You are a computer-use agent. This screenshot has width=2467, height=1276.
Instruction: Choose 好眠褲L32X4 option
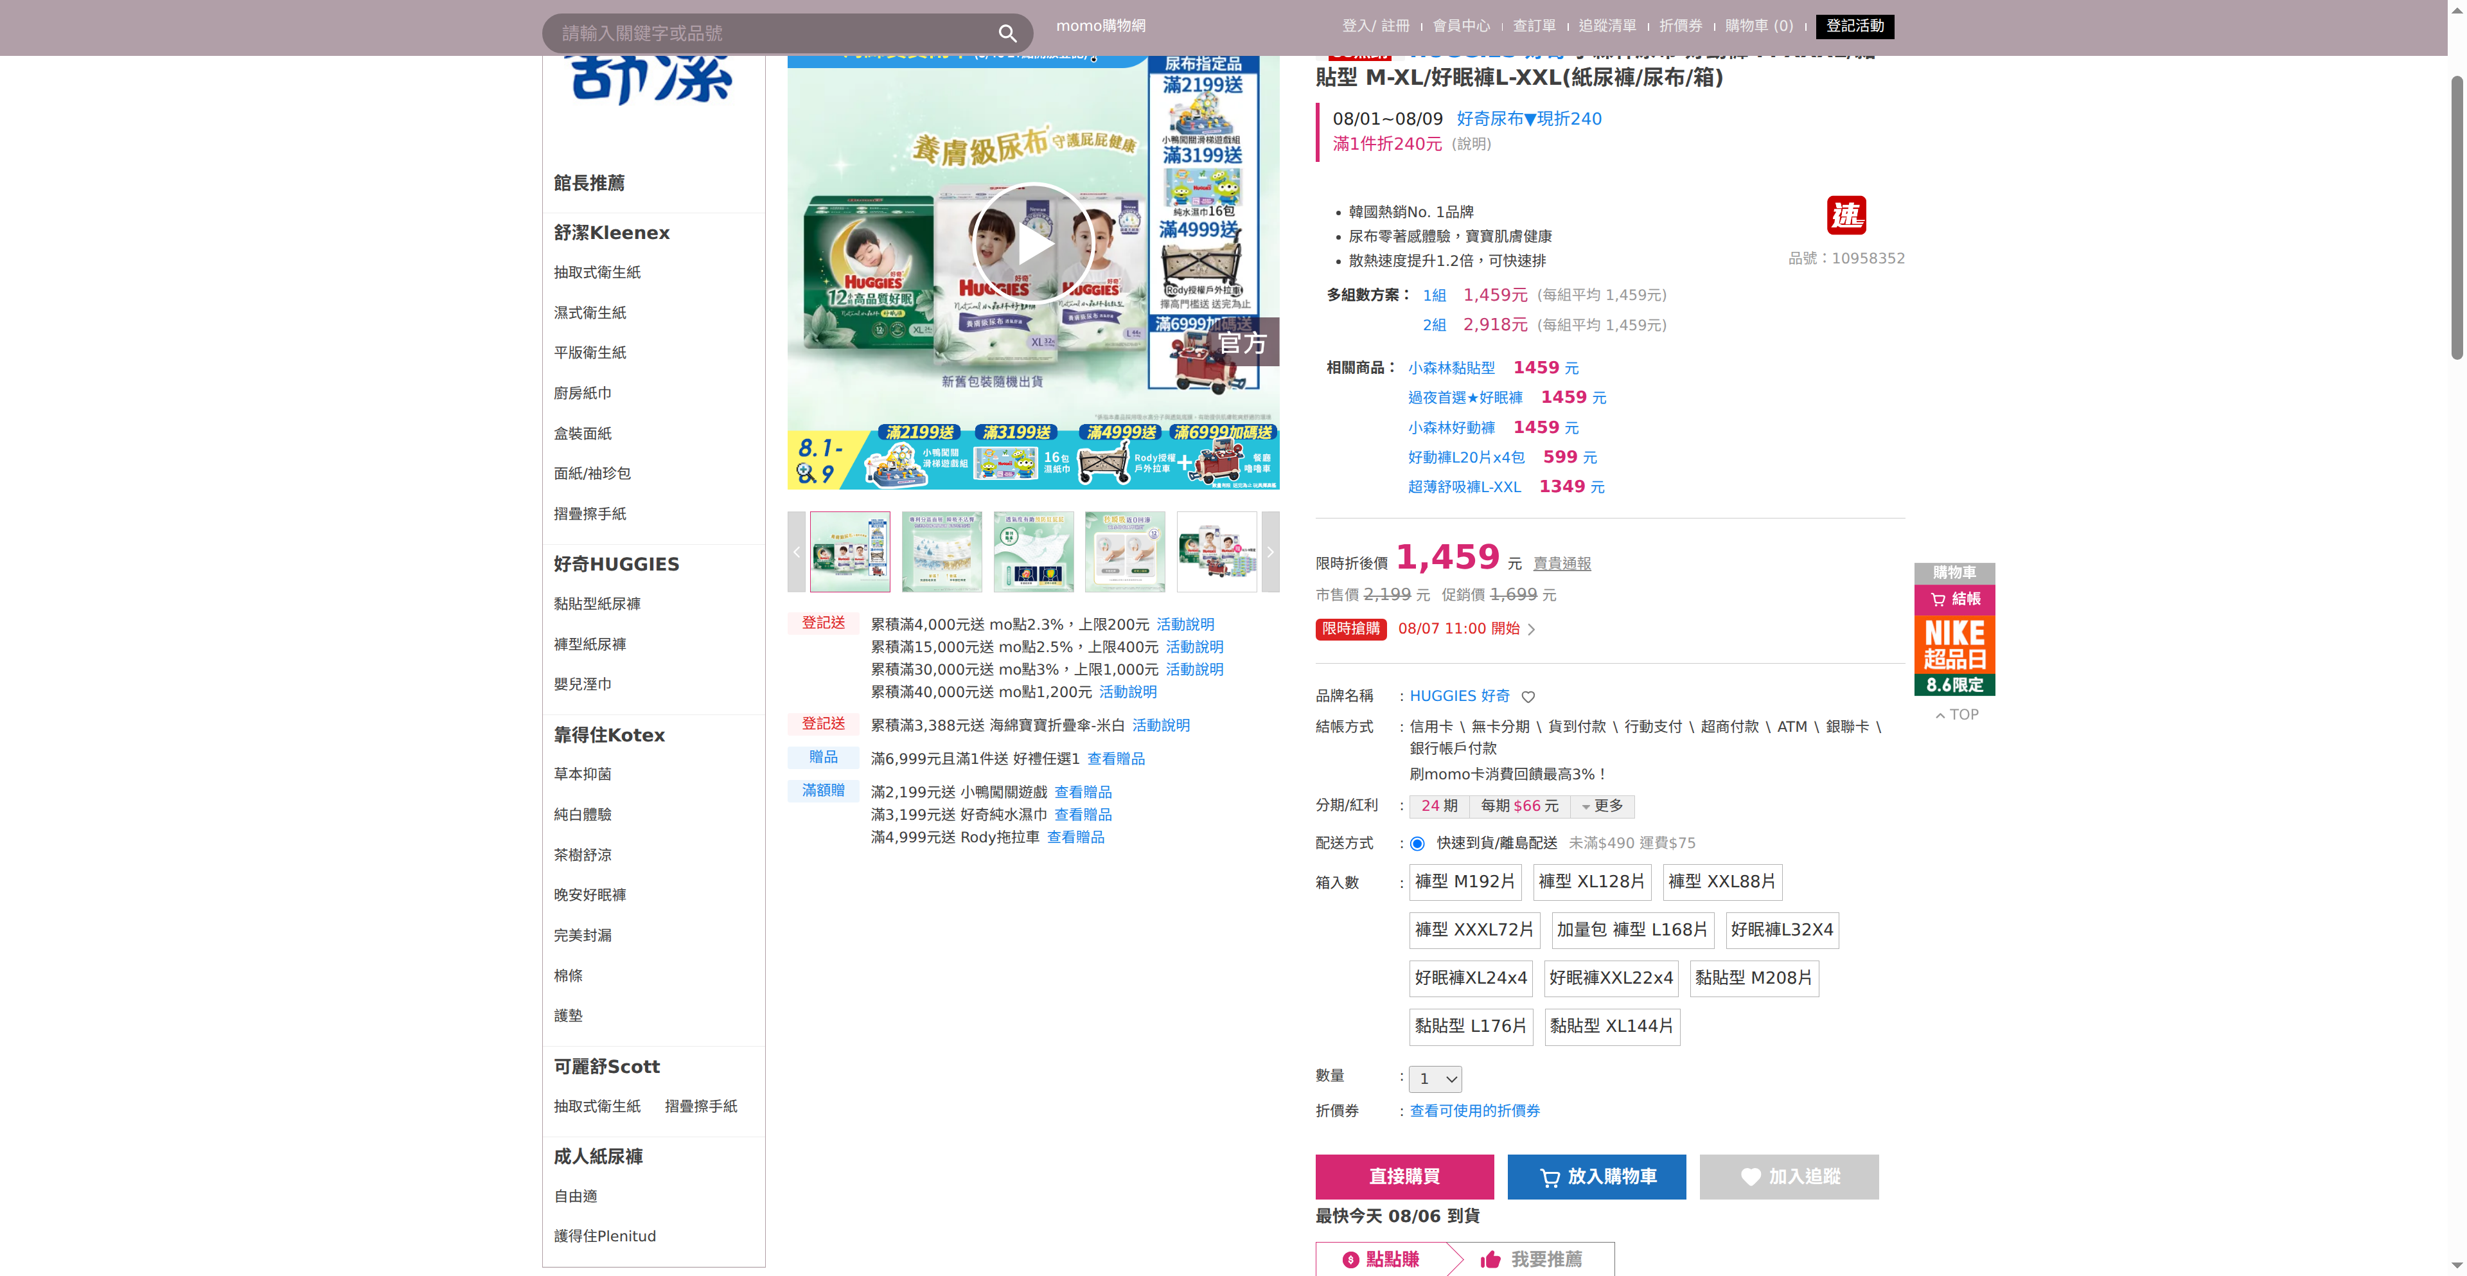pyautogui.click(x=1782, y=930)
